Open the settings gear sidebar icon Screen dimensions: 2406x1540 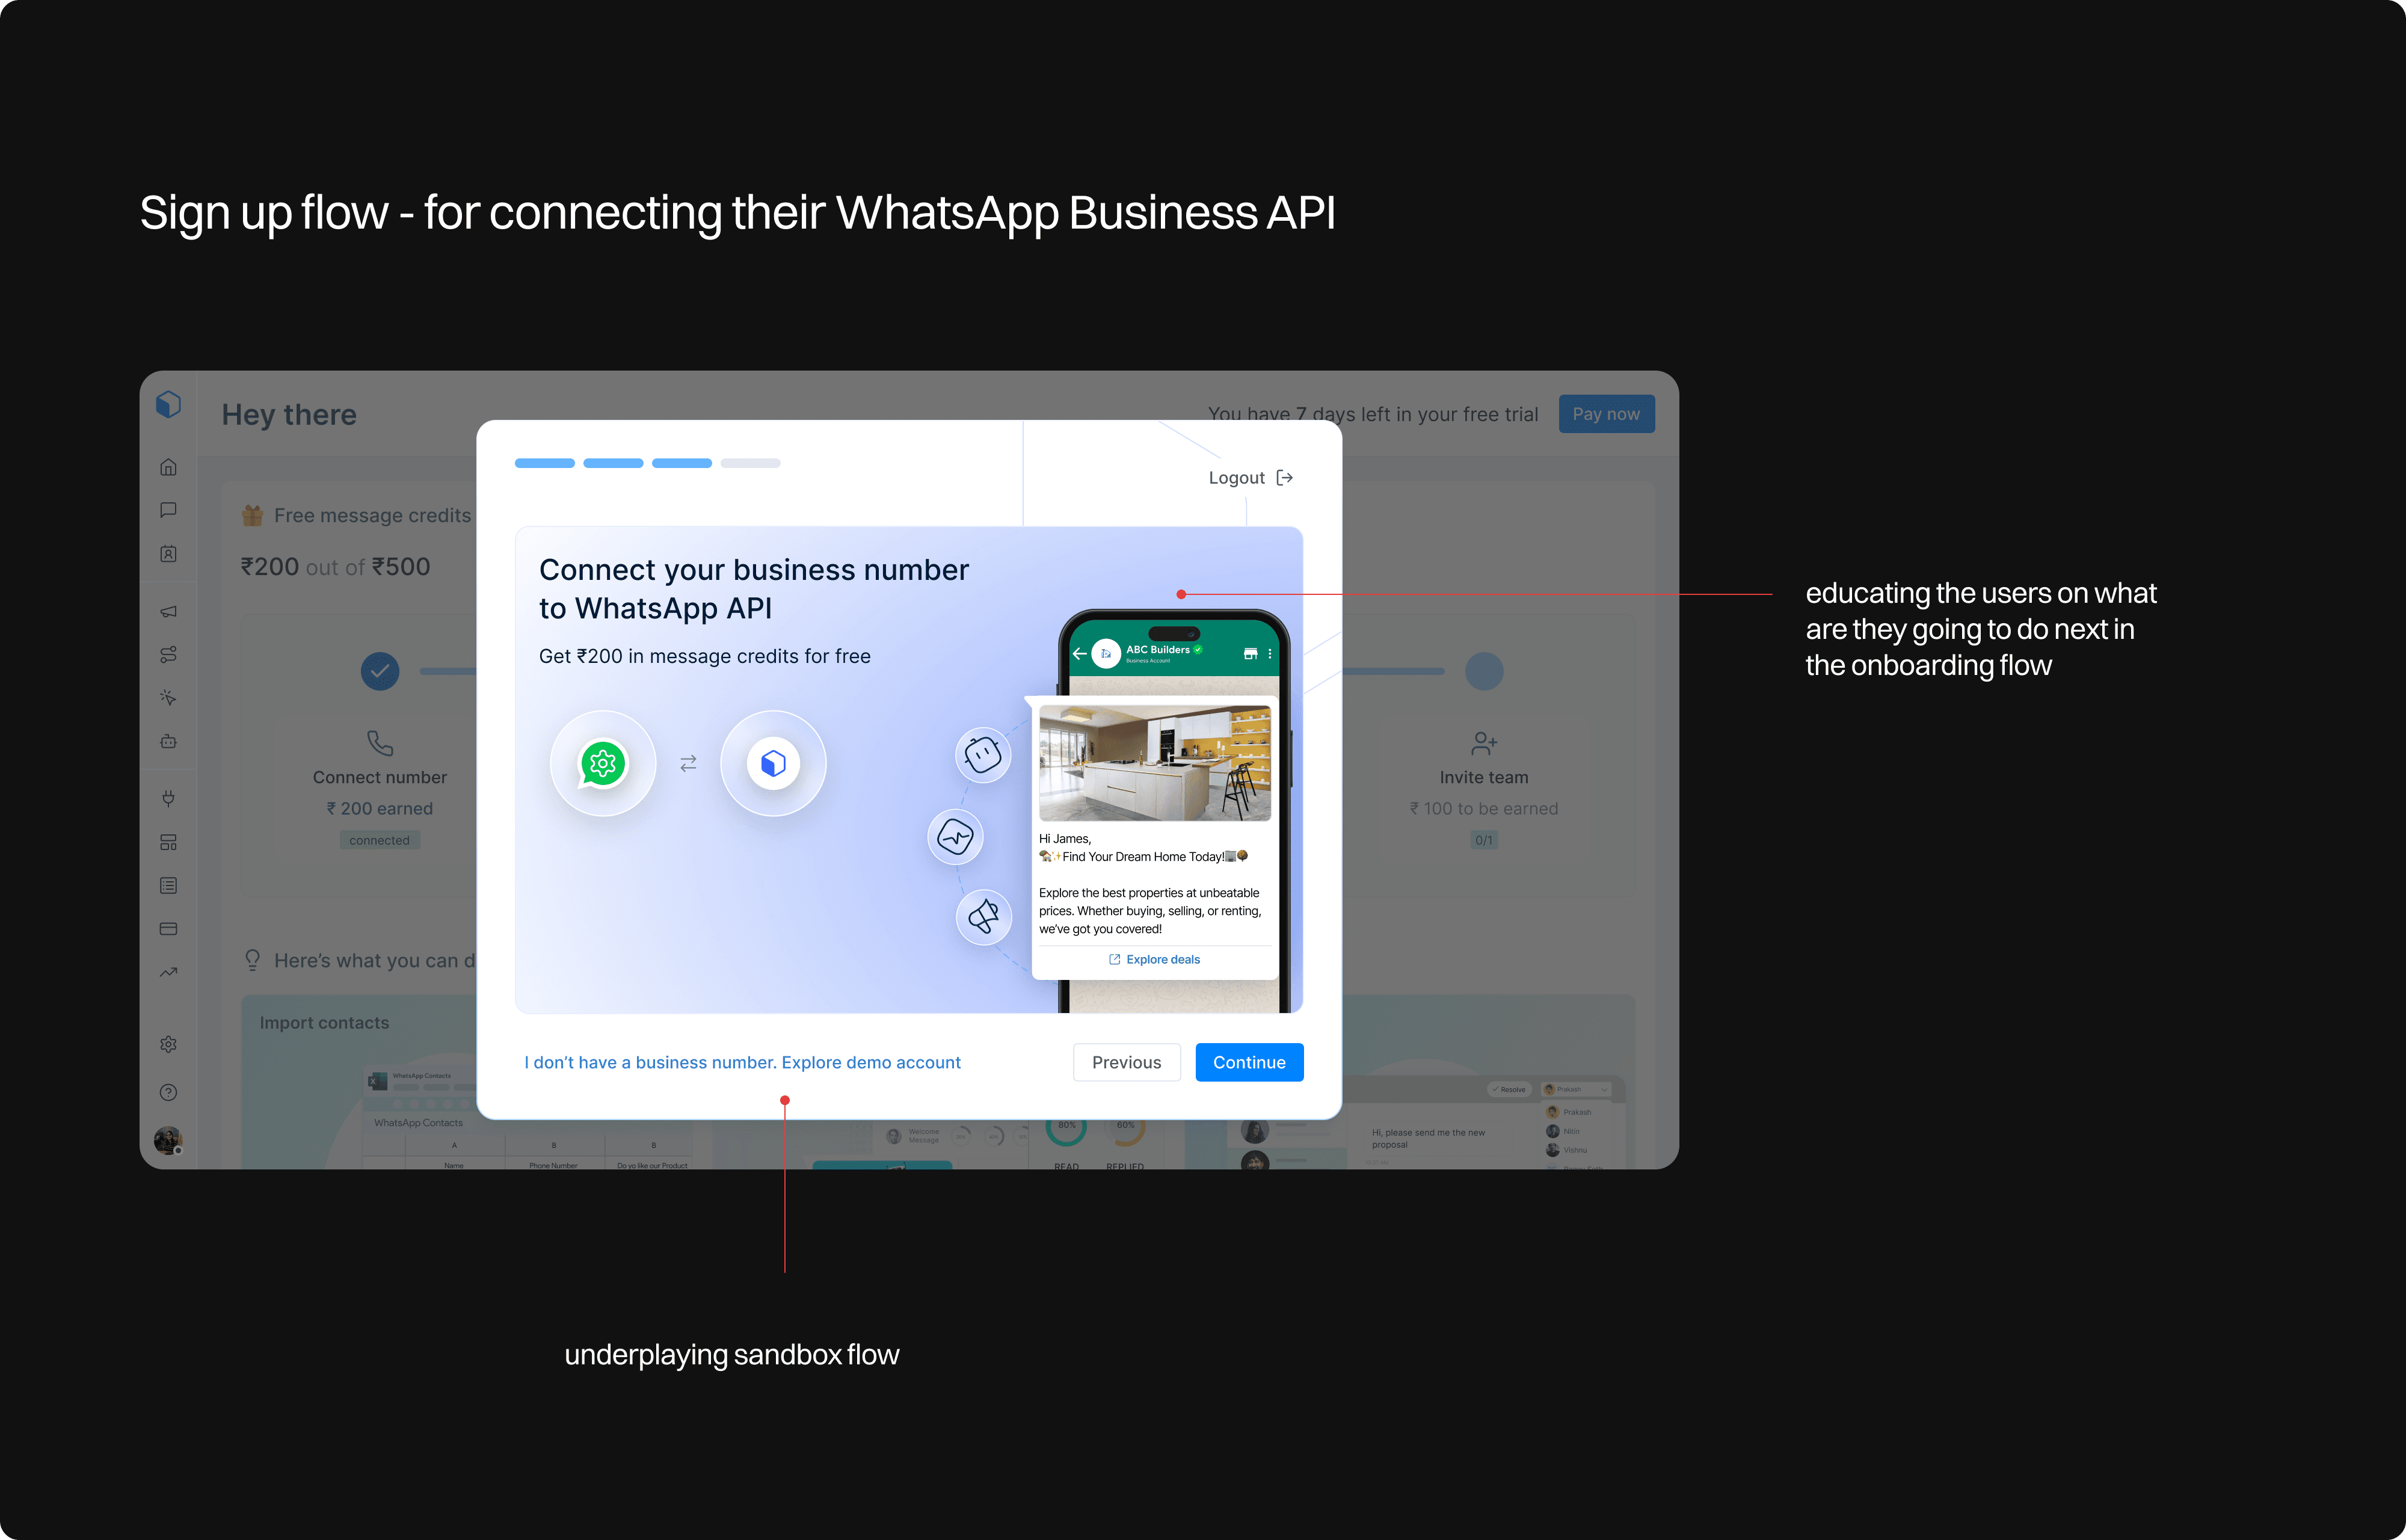point(168,1044)
